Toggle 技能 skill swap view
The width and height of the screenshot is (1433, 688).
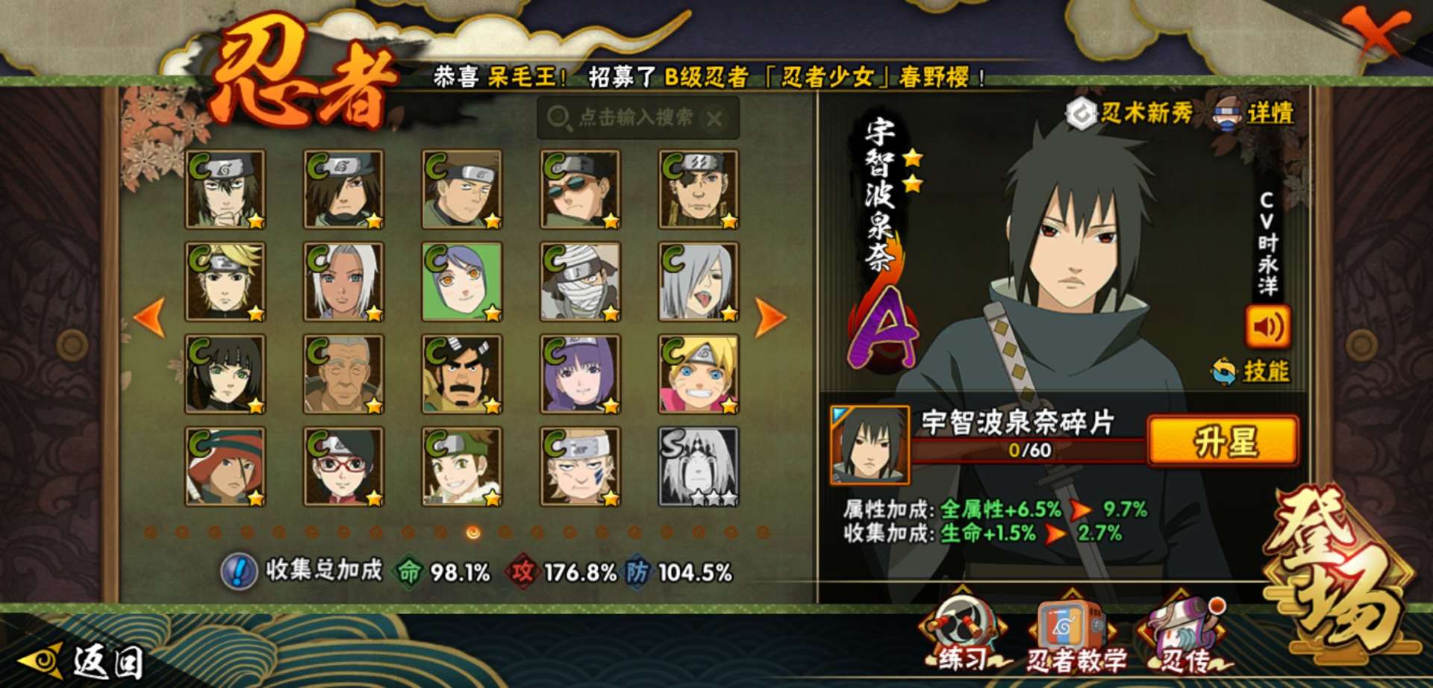coord(1251,371)
